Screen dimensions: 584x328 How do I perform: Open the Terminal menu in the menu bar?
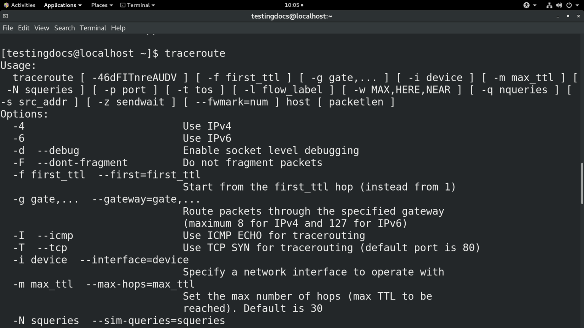pyautogui.click(x=93, y=28)
